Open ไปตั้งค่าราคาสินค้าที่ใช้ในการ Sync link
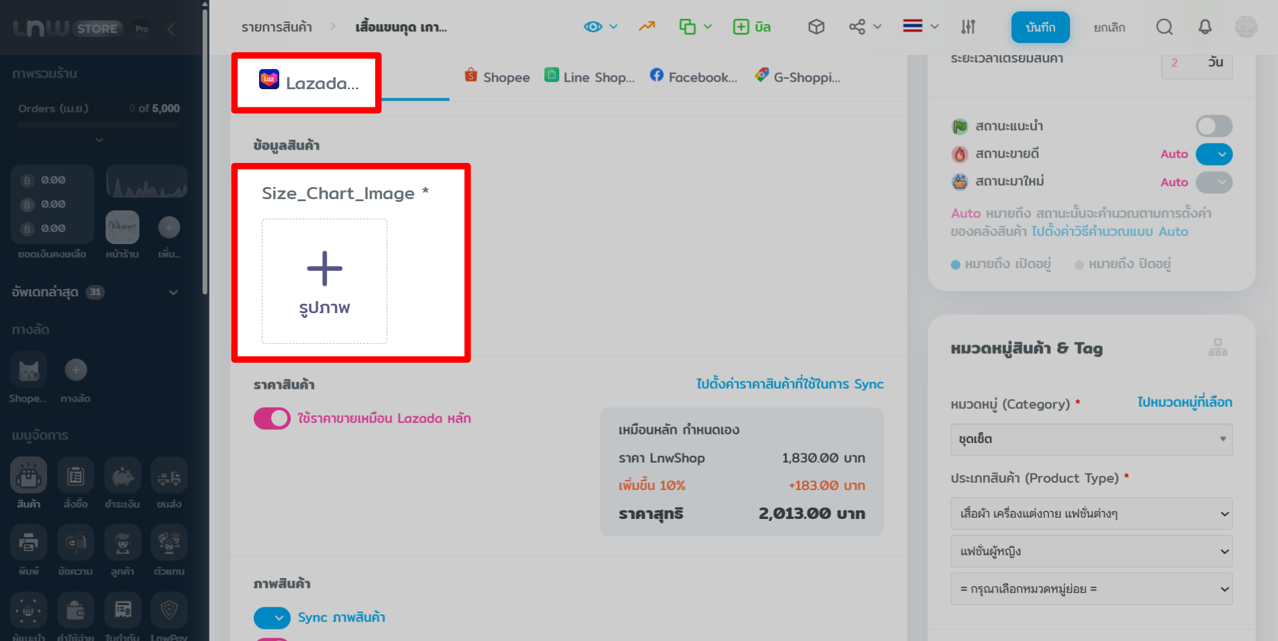This screenshot has width=1278, height=641. click(789, 384)
